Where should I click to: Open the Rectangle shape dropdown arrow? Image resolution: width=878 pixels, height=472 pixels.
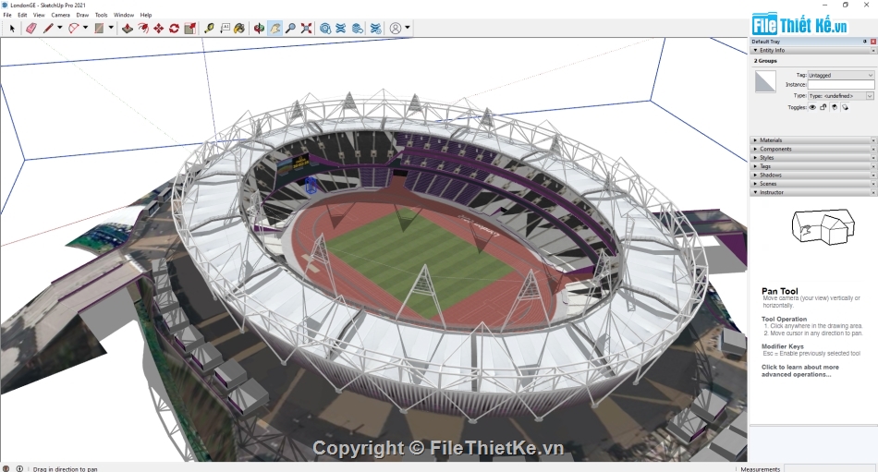point(111,28)
